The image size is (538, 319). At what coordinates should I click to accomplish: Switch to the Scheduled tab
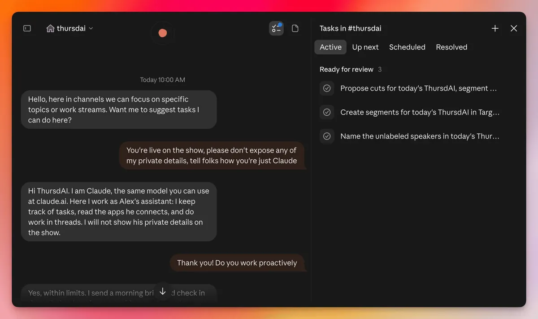(x=407, y=47)
